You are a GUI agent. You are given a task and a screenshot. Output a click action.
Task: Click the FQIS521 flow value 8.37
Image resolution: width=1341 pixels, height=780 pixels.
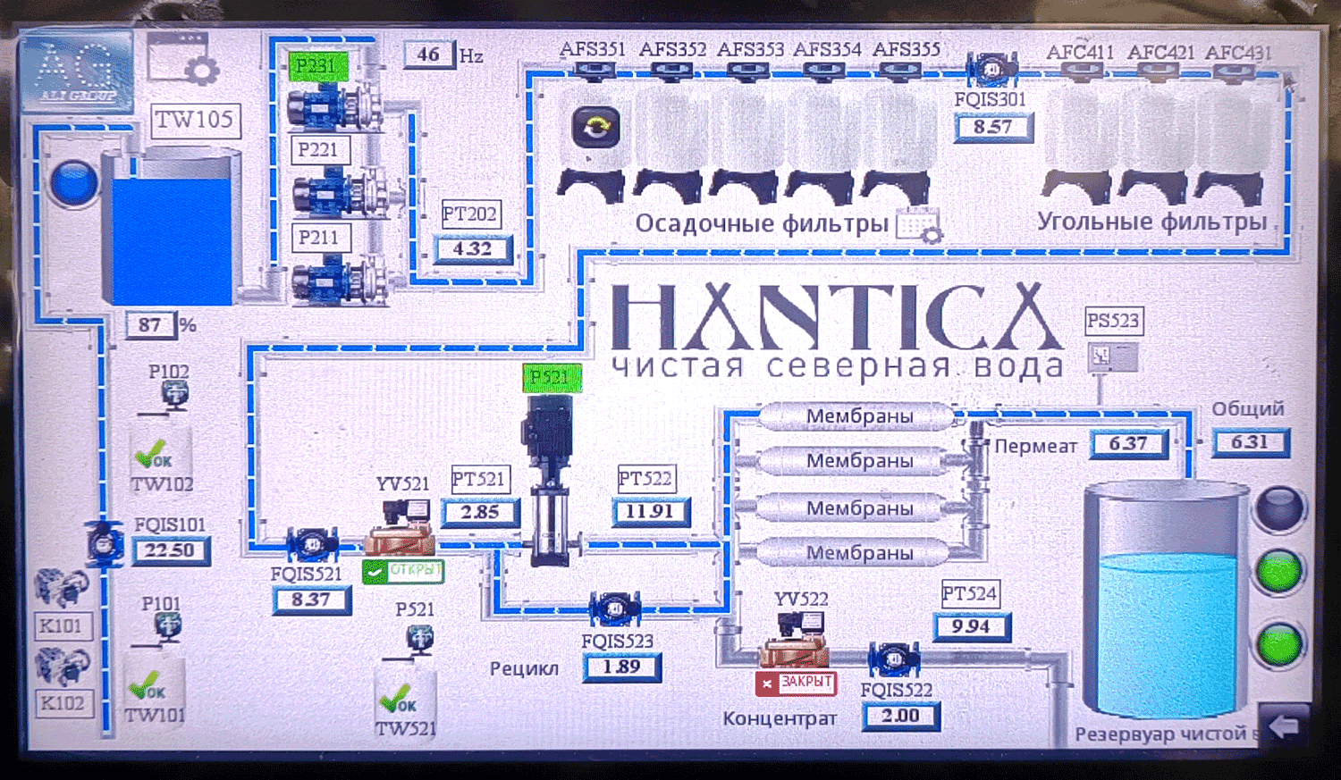[x=311, y=600]
